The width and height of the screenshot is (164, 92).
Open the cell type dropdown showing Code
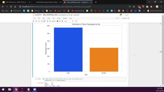click(x=69, y=21)
